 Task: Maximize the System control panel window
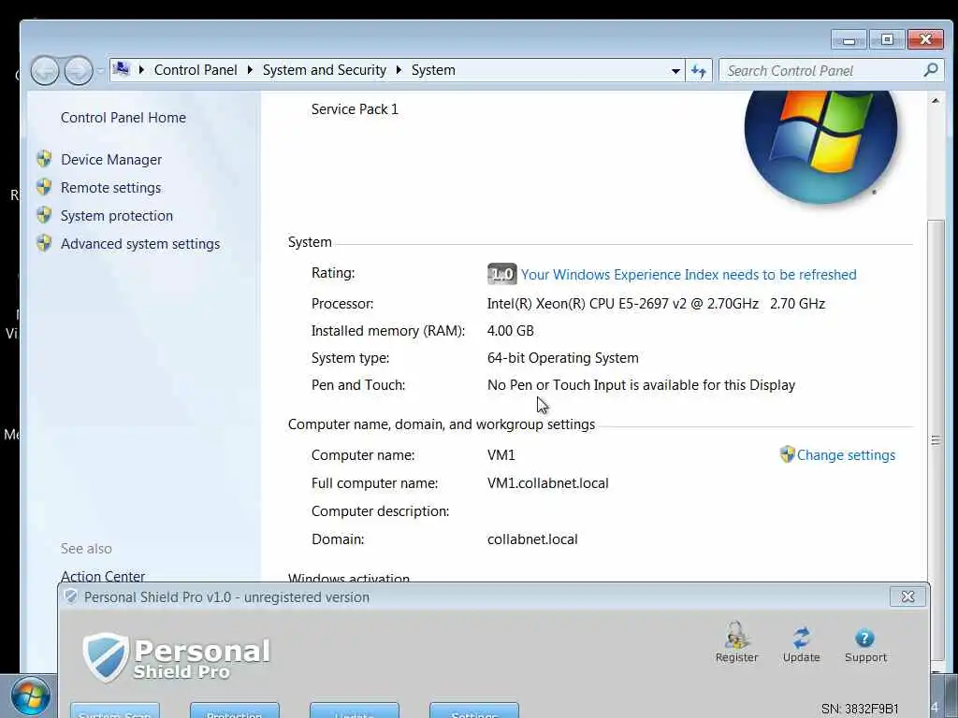tap(887, 39)
